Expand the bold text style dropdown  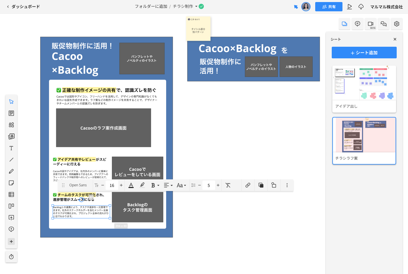(158, 185)
